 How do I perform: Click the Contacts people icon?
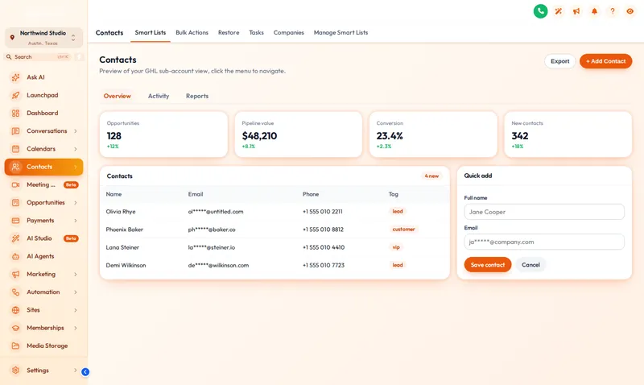[x=15, y=167]
